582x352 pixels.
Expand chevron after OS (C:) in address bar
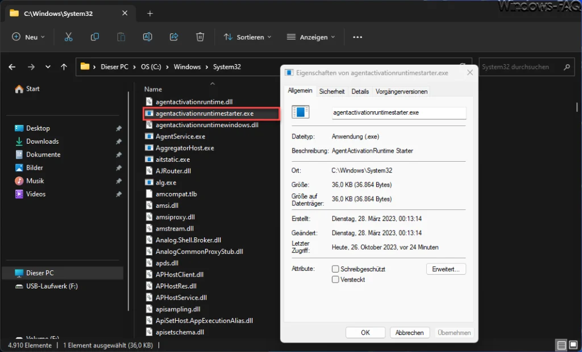point(168,67)
